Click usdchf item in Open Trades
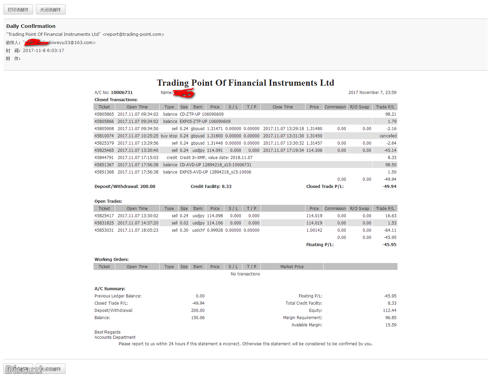 198,230
